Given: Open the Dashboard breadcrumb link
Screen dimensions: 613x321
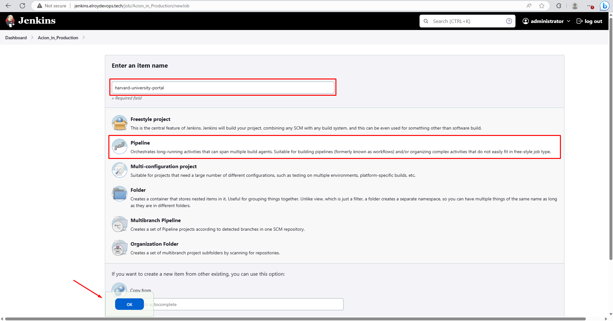Looking at the screenshot, I should (x=16, y=38).
